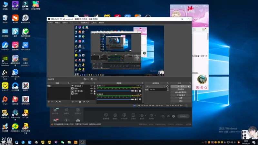Viewport: 258px width, 145px height.
Task: Remove scene with the minus icon
Action: point(52,102)
